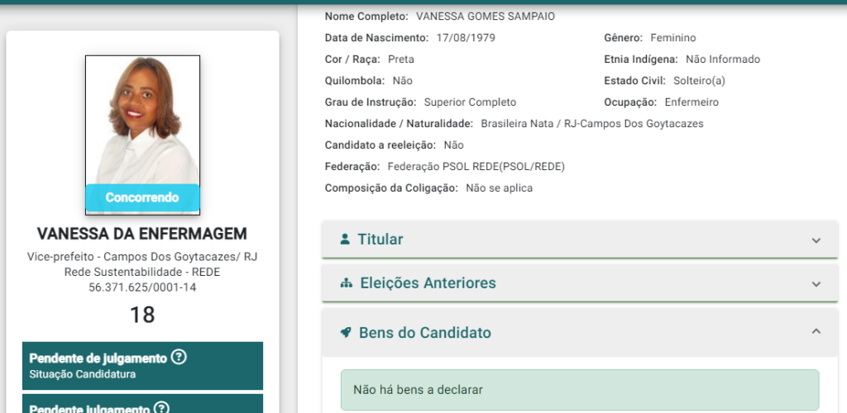Screen dimensions: 847x413
Task: Open the Titular panel title
Action: [380, 240]
